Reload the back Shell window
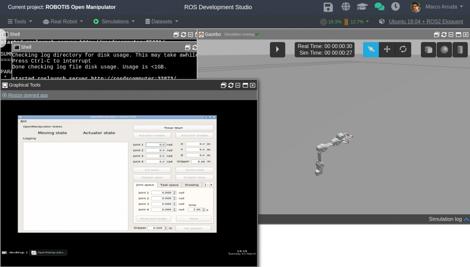Viewport: 470px width, 267px height. pos(184,35)
